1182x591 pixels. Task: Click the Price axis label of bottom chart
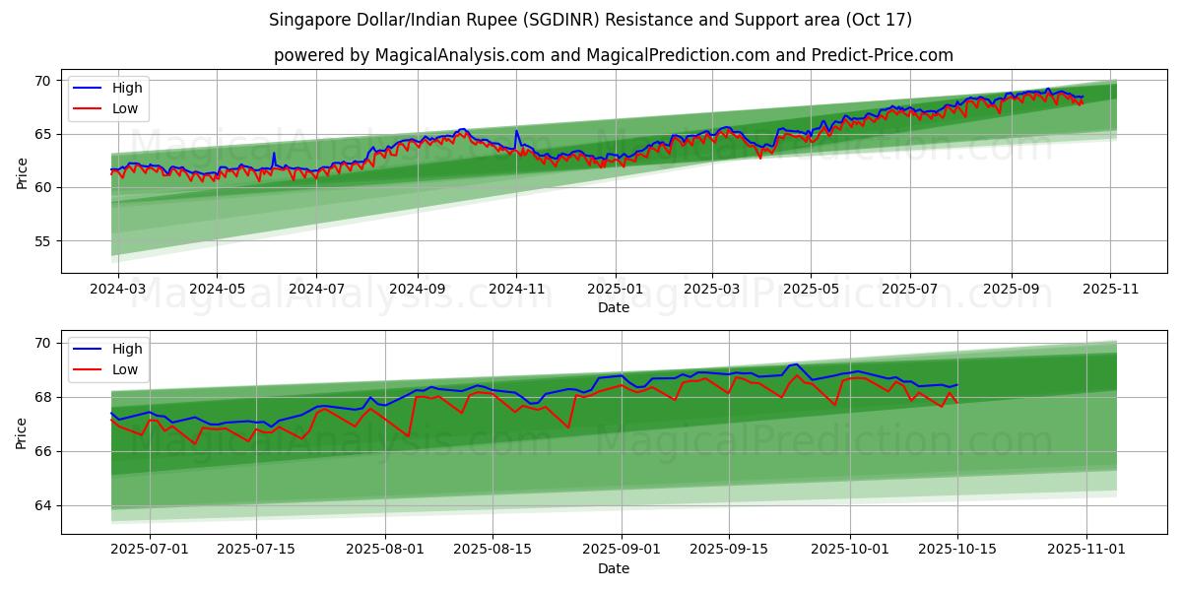coord(23,432)
